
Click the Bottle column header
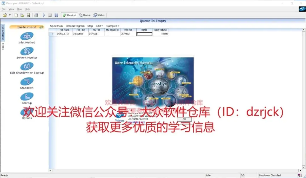144,30
